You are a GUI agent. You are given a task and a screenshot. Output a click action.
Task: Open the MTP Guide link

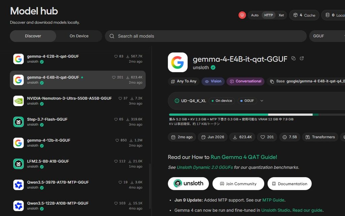tap(274, 200)
